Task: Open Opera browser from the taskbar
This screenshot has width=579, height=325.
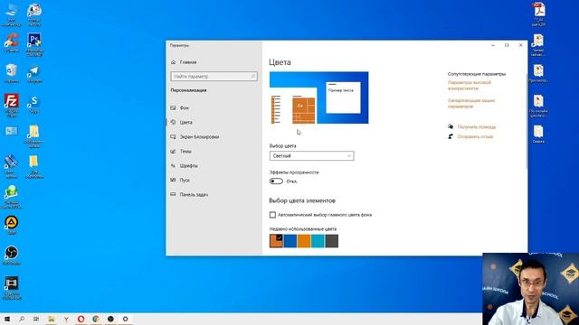Action: pyautogui.click(x=81, y=319)
